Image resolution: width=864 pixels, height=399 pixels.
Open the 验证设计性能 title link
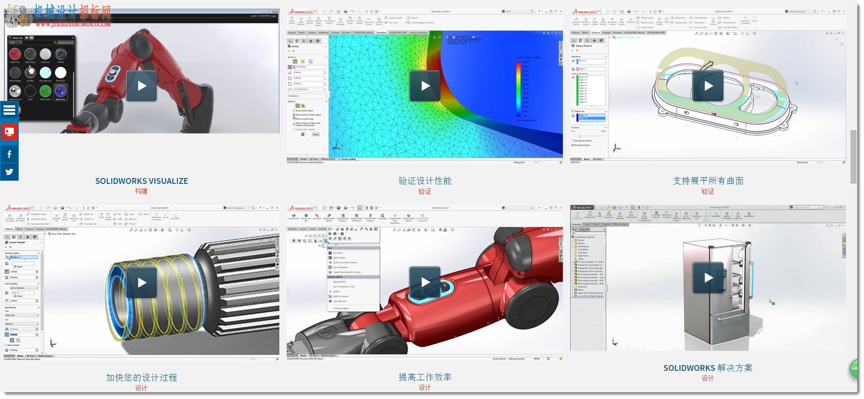click(425, 181)
